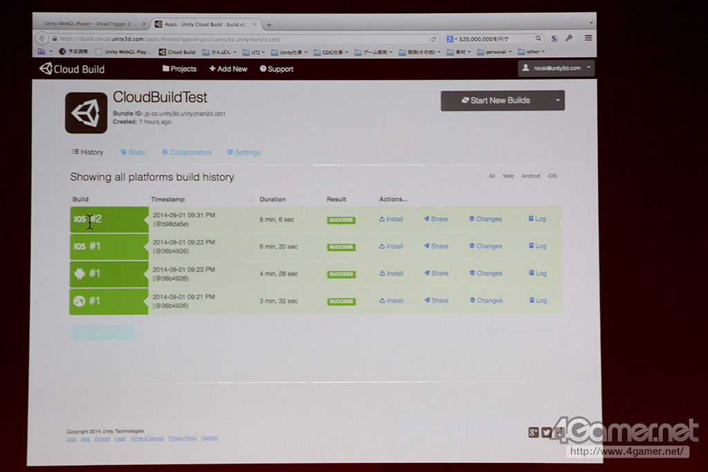Image resolution: width=708 pixels, height=472 pixels.
Task: Open the browser hamburger menu
Action: 588,39
